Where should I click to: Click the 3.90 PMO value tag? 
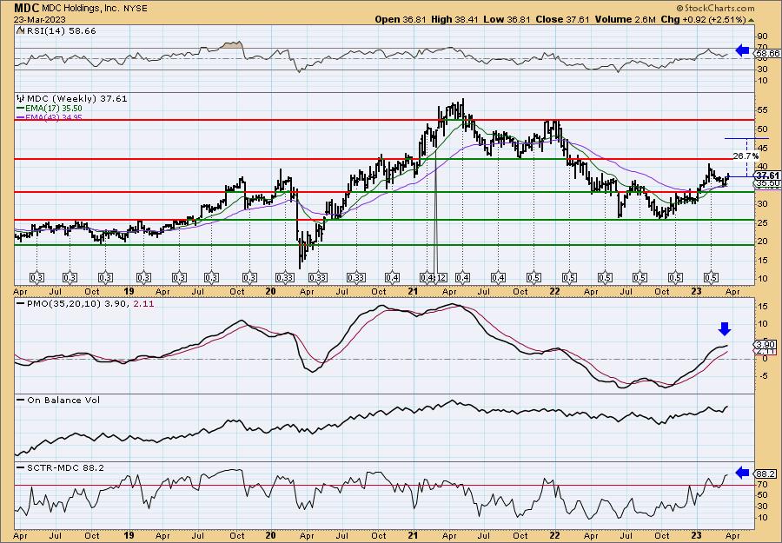click(766, 345)
